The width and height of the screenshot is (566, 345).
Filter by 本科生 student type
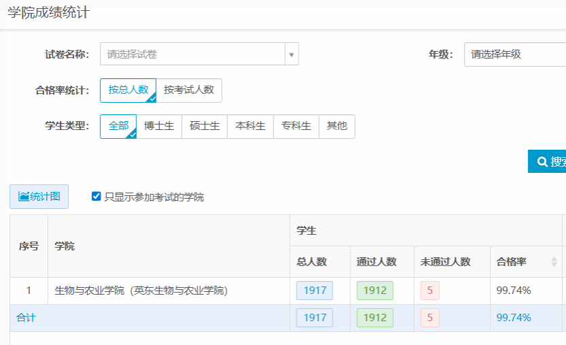250,126
